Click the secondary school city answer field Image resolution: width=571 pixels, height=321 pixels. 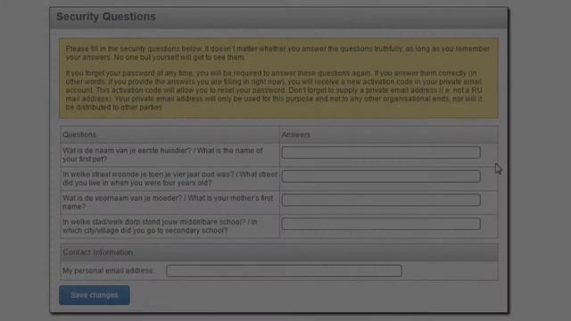(381, 224)
